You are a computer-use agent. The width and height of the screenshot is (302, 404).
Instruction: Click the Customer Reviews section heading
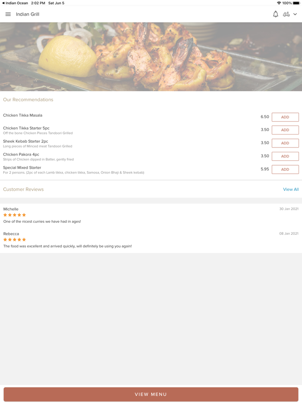[x=23, y=189]
